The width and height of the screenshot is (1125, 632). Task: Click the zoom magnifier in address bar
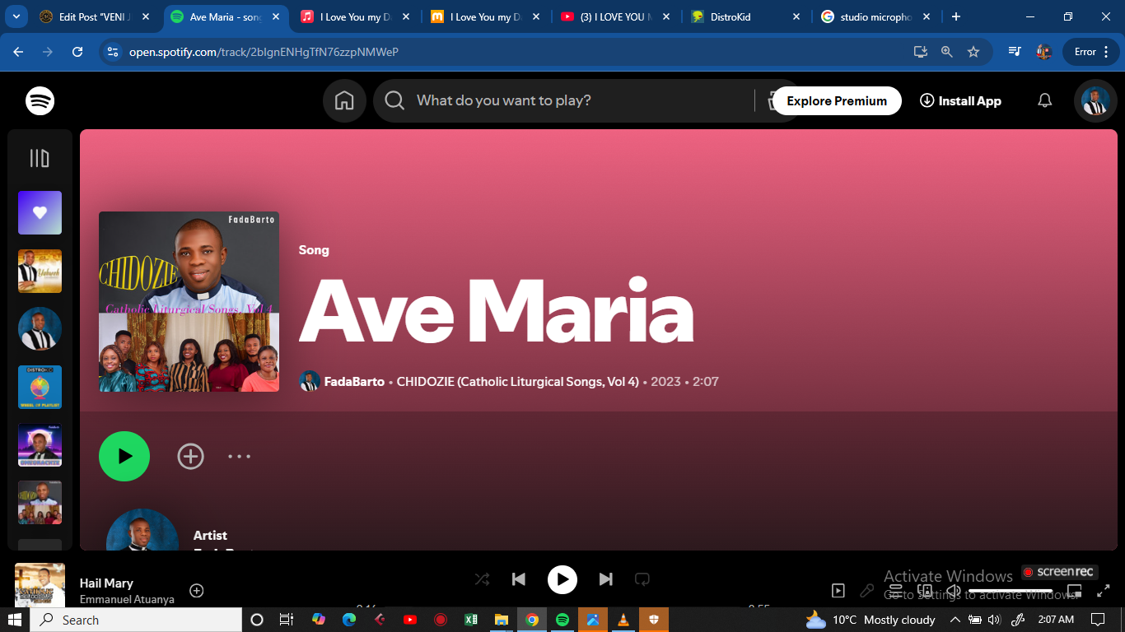coord(947,52)
